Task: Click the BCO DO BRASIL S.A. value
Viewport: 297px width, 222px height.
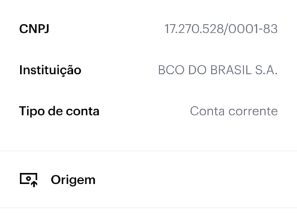Action: point(218,70)
